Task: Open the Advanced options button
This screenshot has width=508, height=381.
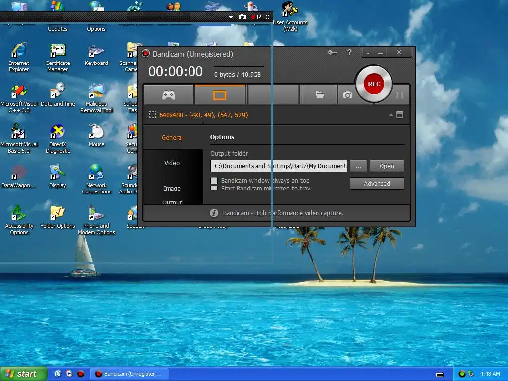Action: click(x=377, y=184)
